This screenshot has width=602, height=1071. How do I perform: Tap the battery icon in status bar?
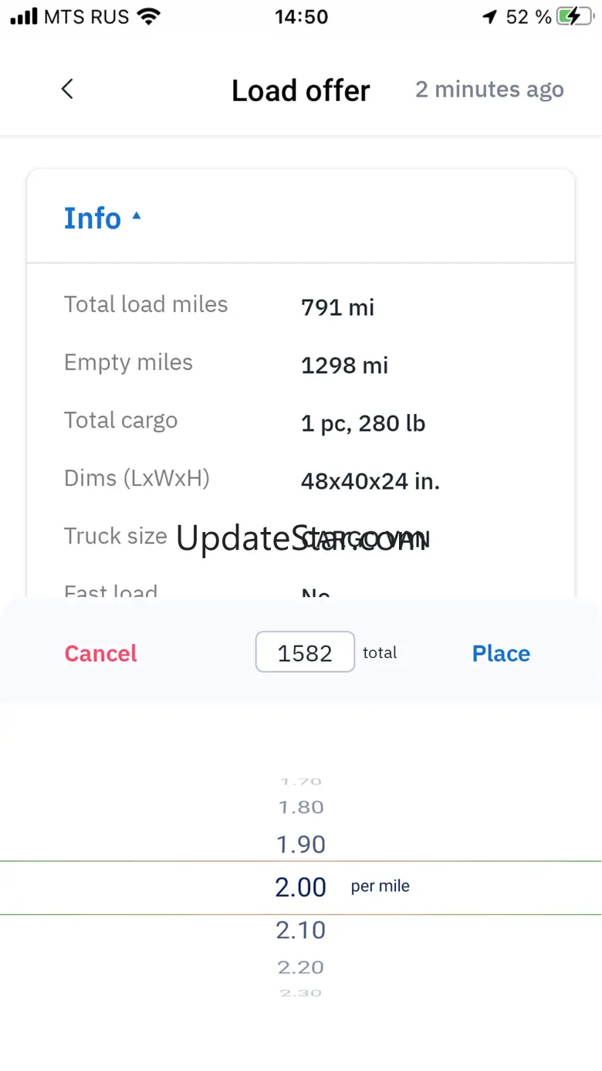click(x=574, y=17)
